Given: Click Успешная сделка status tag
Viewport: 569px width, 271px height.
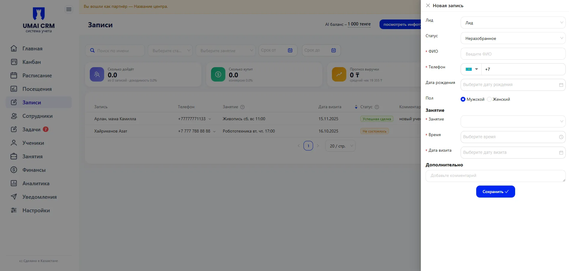Looking at the screenshot, I should (377, 119).
